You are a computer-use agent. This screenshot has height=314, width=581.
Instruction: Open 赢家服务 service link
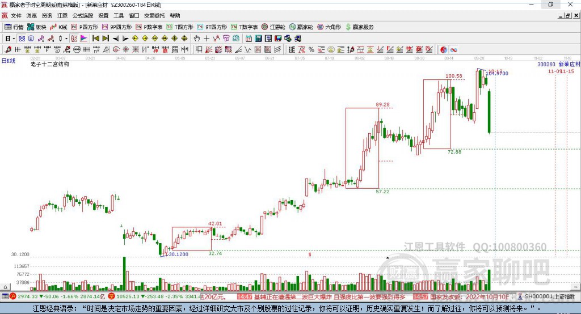359,27
